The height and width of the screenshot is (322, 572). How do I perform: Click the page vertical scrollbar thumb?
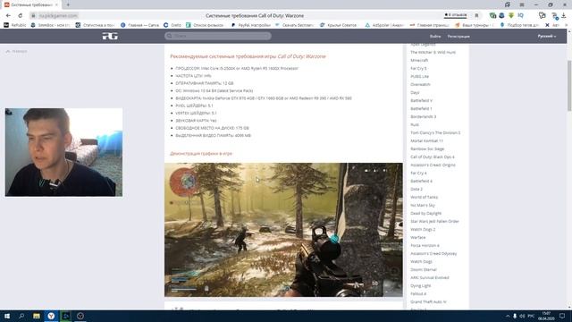pyautogui.click(x=569, y=86)
